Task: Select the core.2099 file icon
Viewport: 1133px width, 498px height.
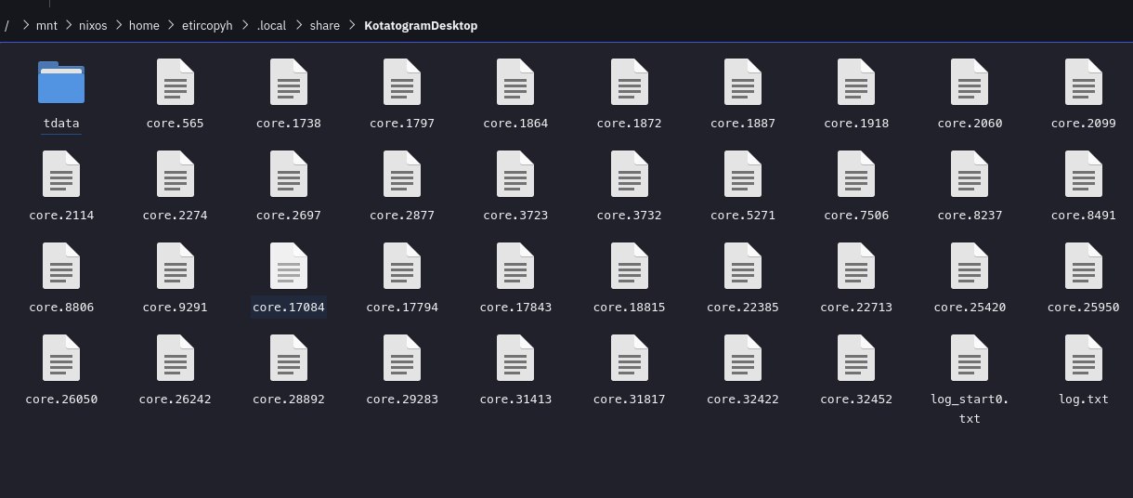Action: (x=1083, y=82)
